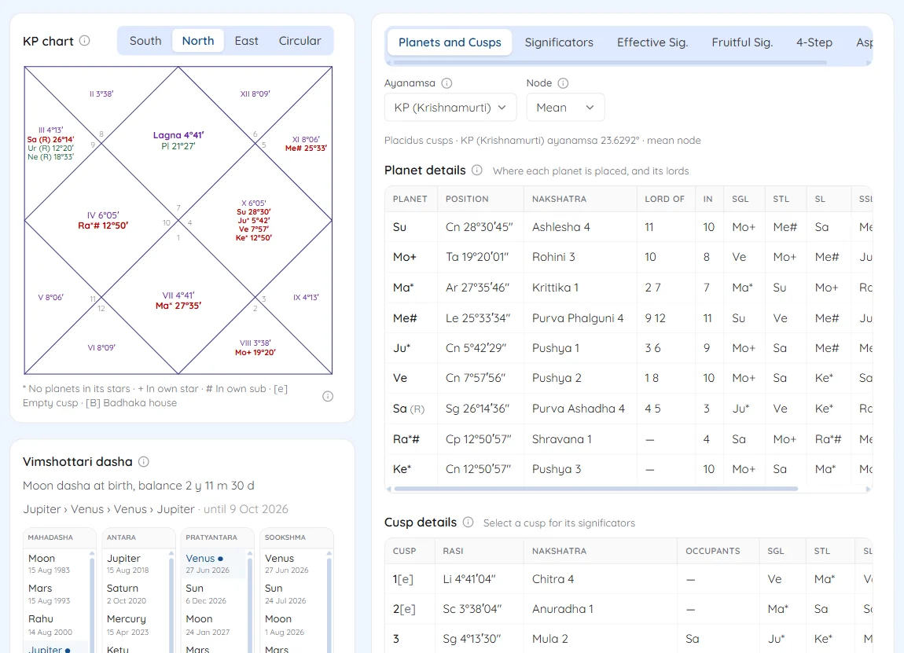Select Rahu mahadasha entry

pyautogui.click(x=55, y=624)
